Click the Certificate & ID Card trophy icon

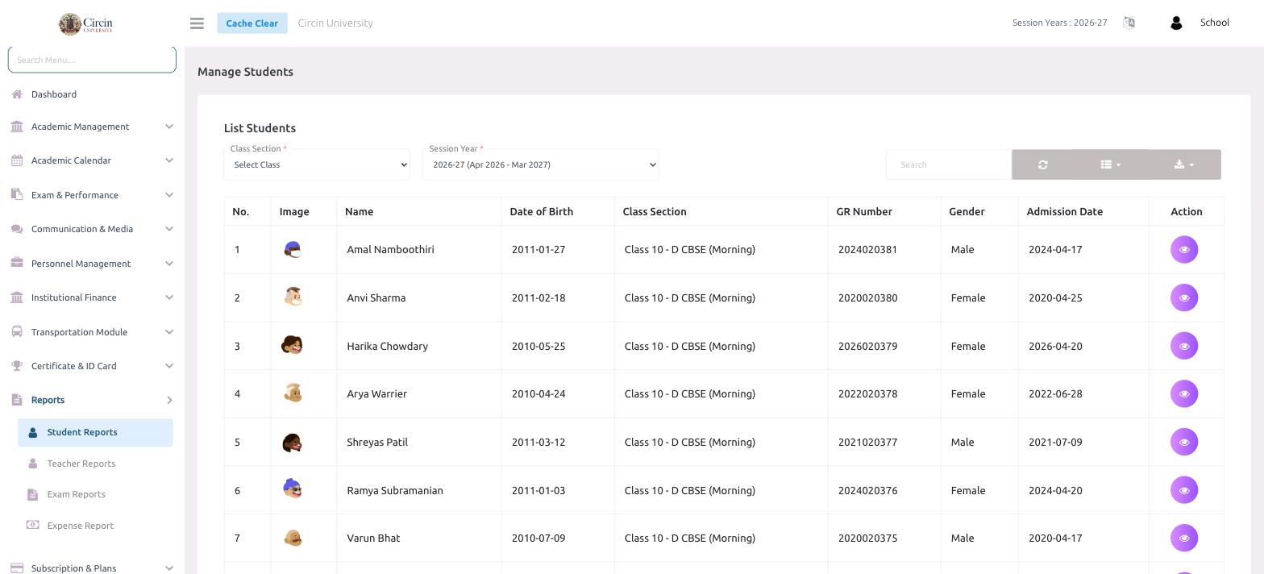[17, 366]
